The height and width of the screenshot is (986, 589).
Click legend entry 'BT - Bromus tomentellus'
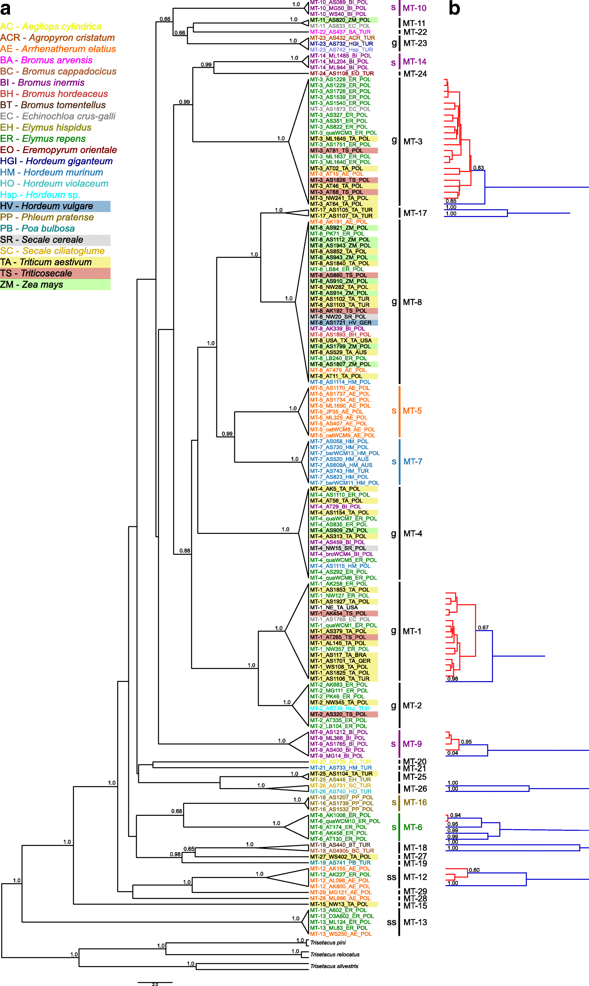[x=53, y=105]
